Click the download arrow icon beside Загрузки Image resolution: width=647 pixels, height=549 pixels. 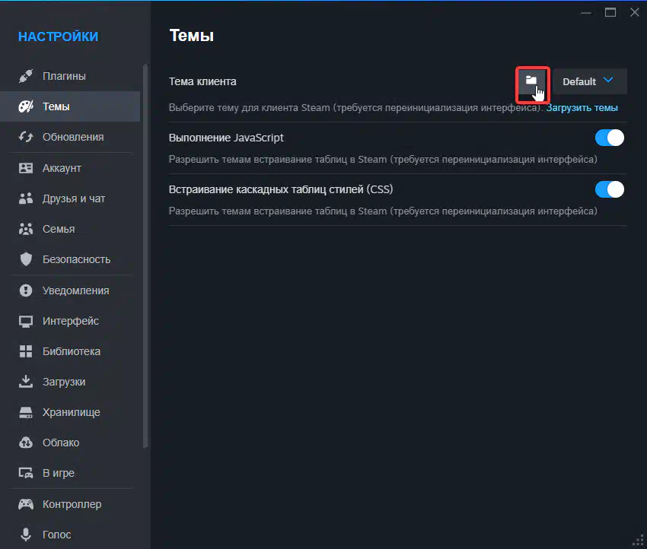26,382
